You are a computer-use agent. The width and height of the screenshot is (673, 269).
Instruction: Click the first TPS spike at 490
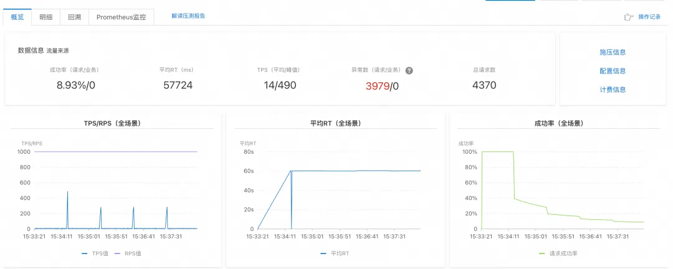67,193
